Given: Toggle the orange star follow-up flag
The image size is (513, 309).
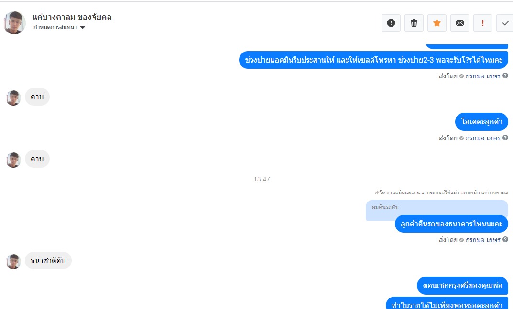Looking at the screenshot, I should point(437,23).
